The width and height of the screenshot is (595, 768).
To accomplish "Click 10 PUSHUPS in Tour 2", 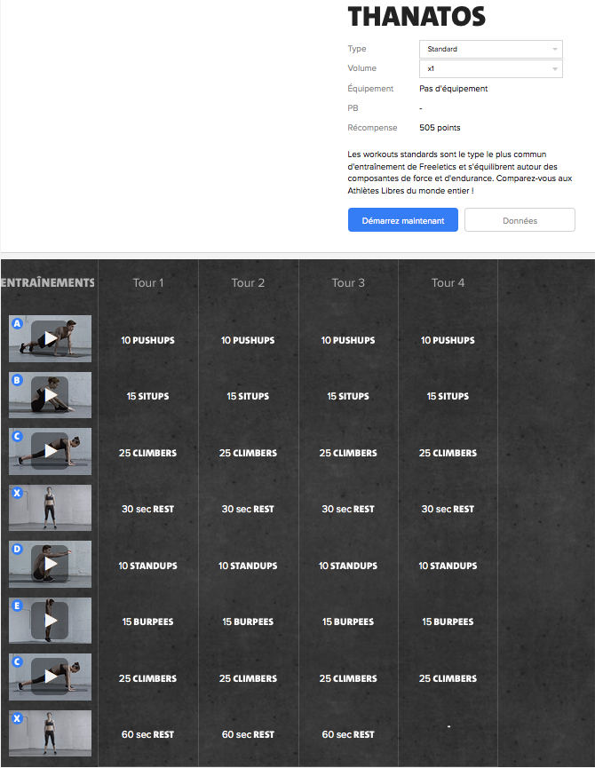I will click(x=248, y=340).
